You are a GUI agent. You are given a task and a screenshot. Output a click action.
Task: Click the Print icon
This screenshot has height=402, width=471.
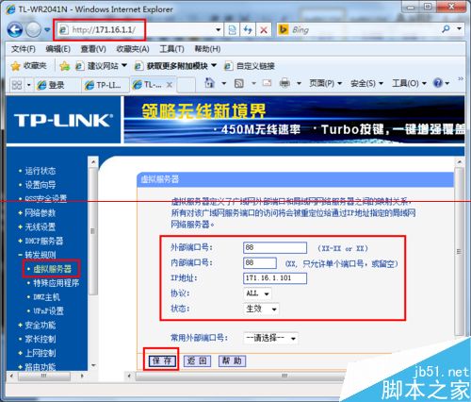pos(284,83)
